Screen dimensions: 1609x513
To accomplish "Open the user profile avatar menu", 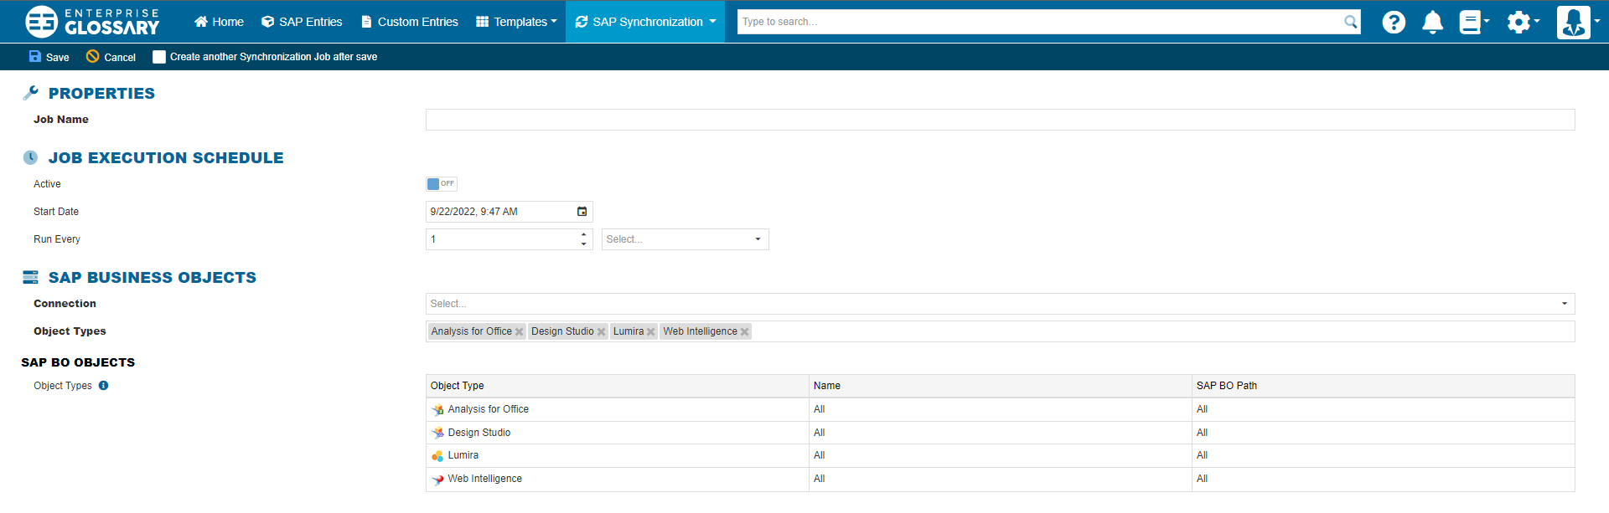I will pos(1574,23).
